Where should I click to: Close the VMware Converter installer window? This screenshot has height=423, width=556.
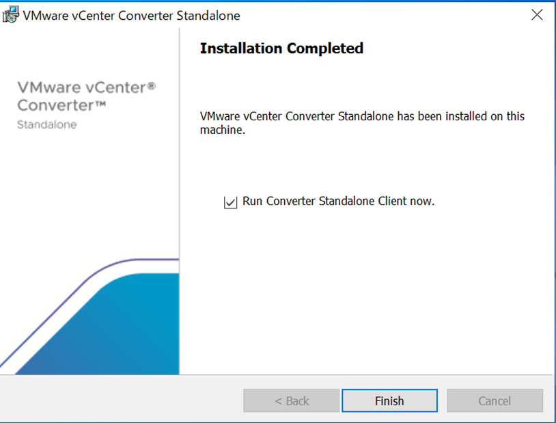537,15
